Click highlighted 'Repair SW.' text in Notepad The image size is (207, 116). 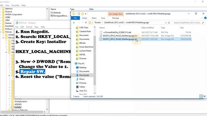pos(32,72)
